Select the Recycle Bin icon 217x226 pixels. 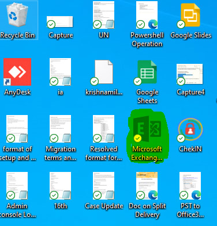pos(17,16)
